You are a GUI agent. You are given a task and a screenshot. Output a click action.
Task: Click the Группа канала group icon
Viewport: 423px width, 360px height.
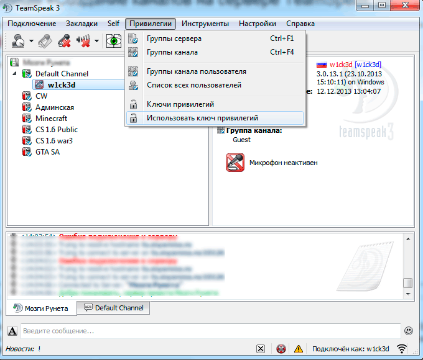(x=221, y=130)
